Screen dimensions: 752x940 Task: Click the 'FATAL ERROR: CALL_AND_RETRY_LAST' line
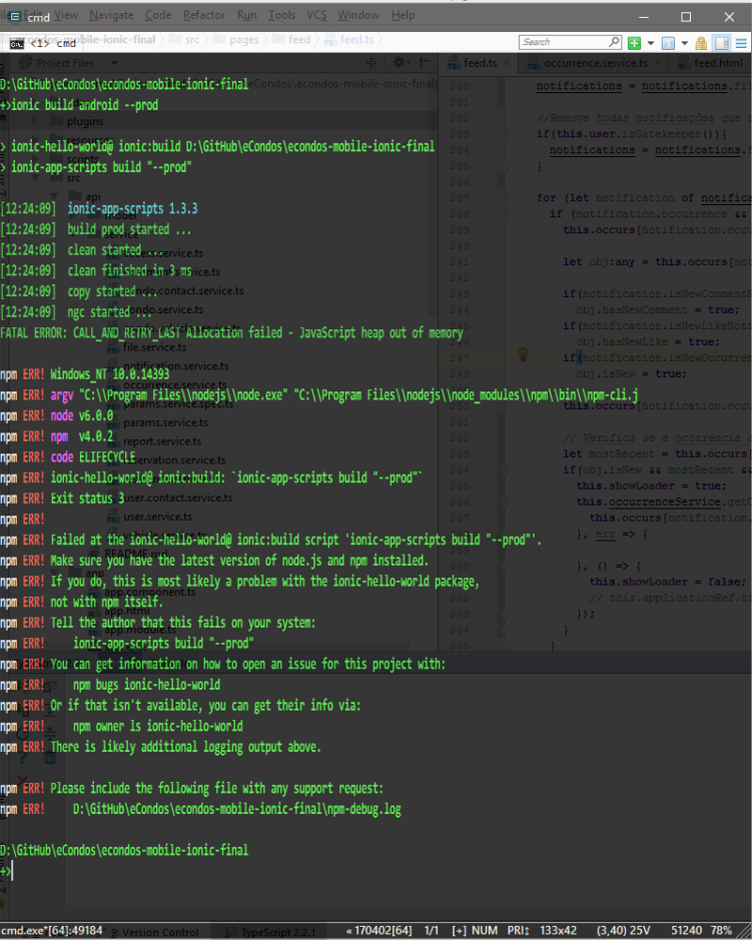(x=231, y=333)
